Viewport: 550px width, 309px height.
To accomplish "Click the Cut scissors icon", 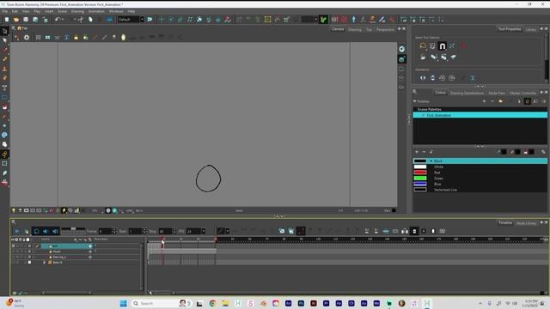I will pos(81,20).
